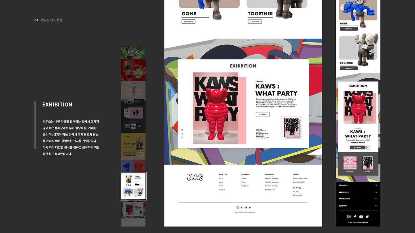Image resolution: width=415 pixels, height=233 pixels.
Task: Click the Facebook share icon next to the exhibition card
Action: tap(182, 133)
